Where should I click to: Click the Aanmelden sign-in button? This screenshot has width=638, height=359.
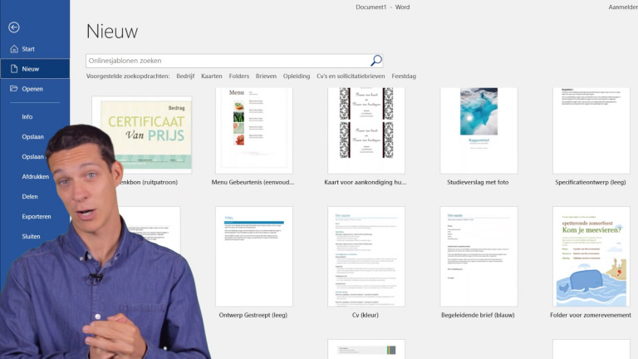[x=622, y=7]
